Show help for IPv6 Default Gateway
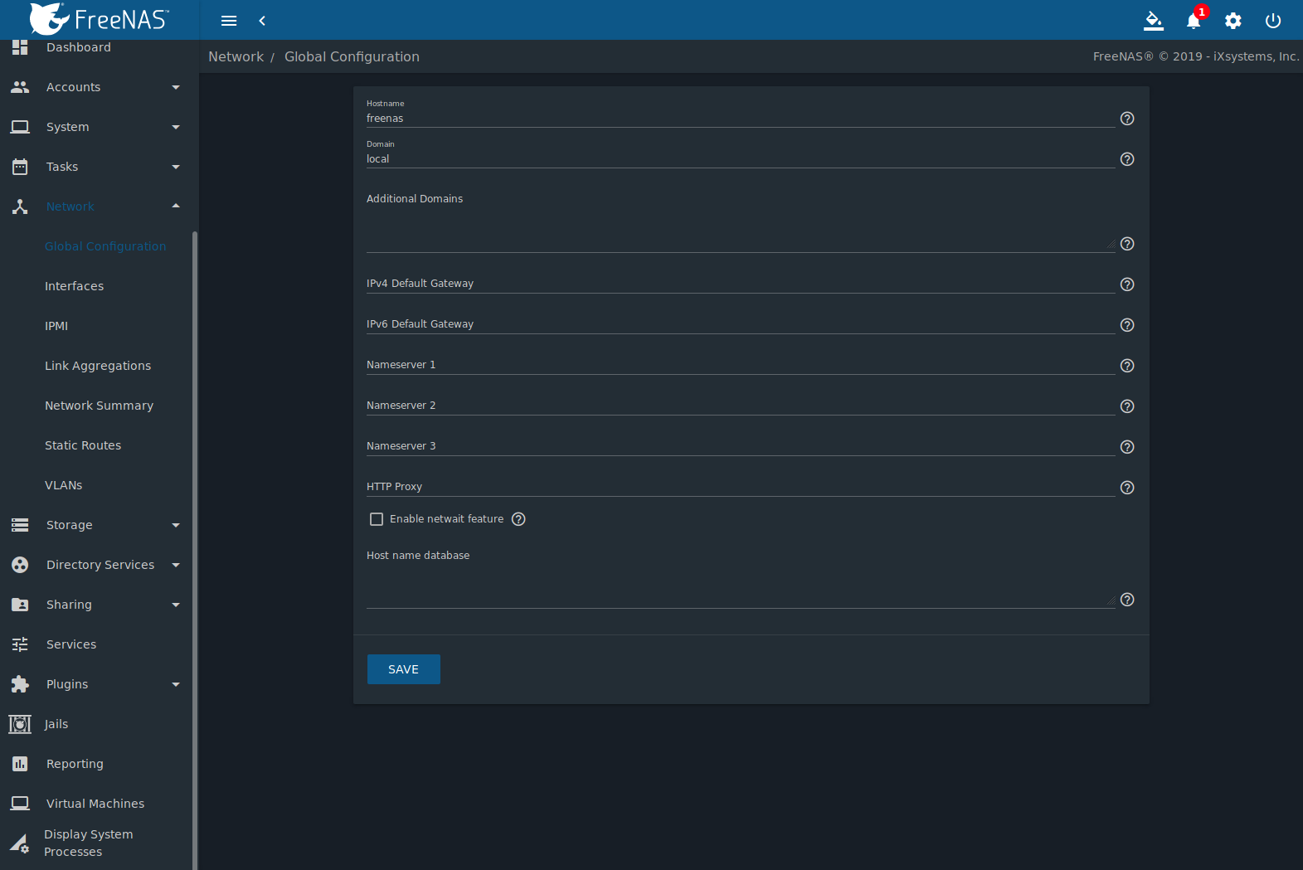Screen dimensions: 1303x870 (1127, 325)
